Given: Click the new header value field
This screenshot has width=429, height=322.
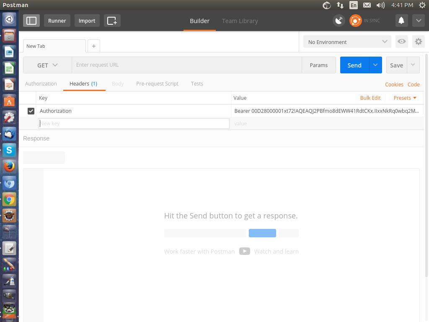Looking at the screenshot, I should coord(328,124).
